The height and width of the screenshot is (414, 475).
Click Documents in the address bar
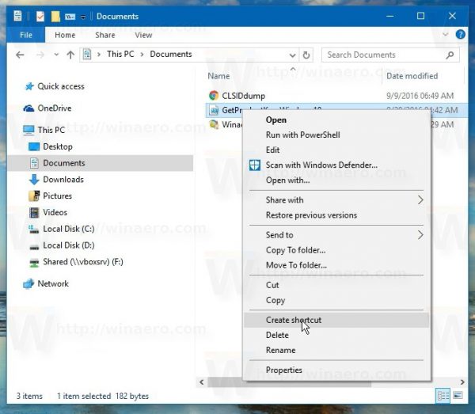(171, 54)
